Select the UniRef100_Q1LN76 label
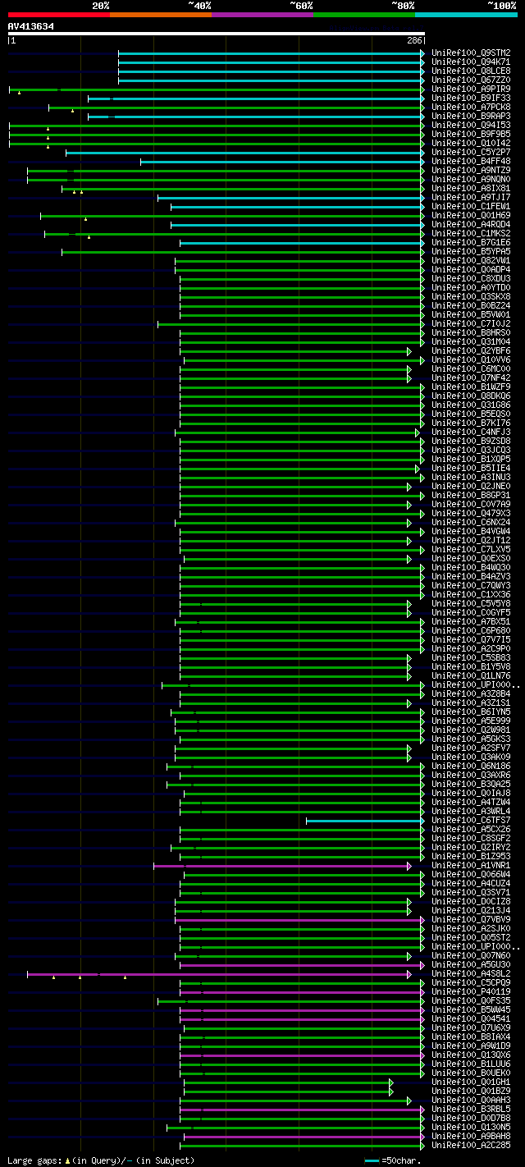Viewport: 525px width, 1167px height. (x=471, y=676)
